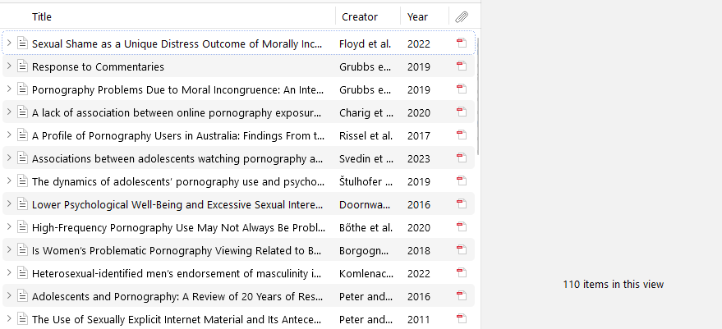Expand Heterosexual-identified men's endorsement item
The width and height of the screenshot is (722, 329).
(9, 273)
